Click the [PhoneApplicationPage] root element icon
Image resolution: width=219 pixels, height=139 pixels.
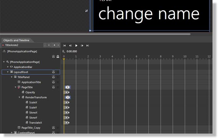pyautogui.click(x=8, y=62)
